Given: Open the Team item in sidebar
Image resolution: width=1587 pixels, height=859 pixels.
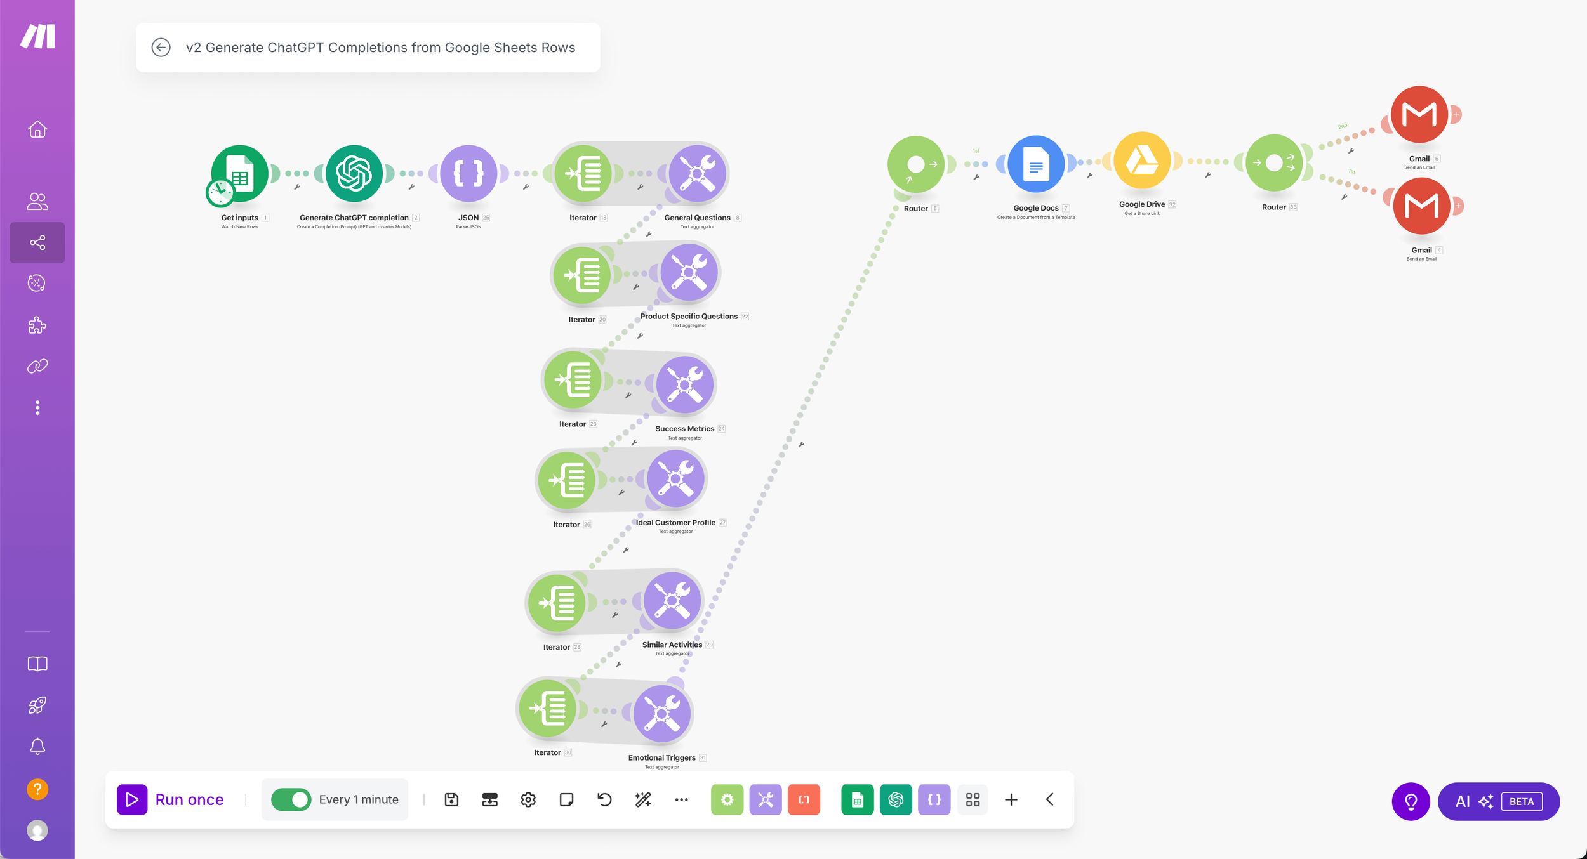Looking at the screenshot, I should pyautogui.click(x=37, y=202).
